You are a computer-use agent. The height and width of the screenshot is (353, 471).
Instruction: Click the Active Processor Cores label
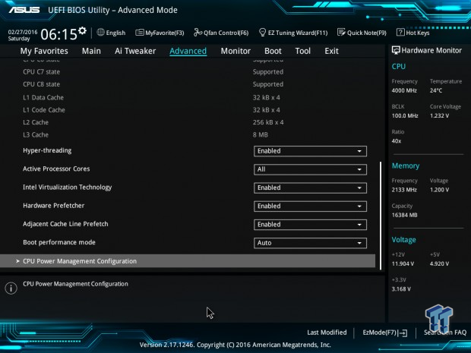click(x=56, y=169)
